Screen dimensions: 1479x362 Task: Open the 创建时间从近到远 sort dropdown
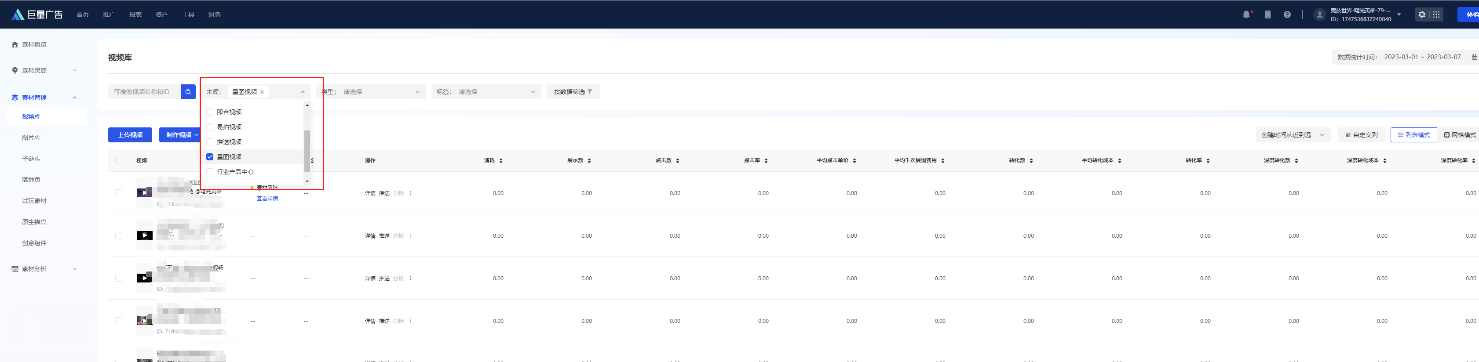[1293, 135]
